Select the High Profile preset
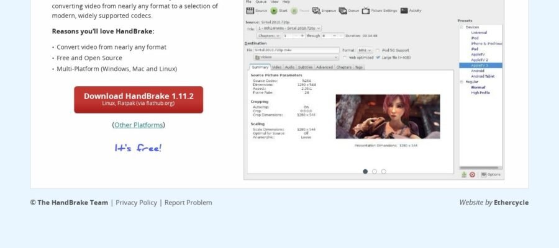Image resolution: width=559 pixels, height=248 pixels. click(x=480, y=92)
